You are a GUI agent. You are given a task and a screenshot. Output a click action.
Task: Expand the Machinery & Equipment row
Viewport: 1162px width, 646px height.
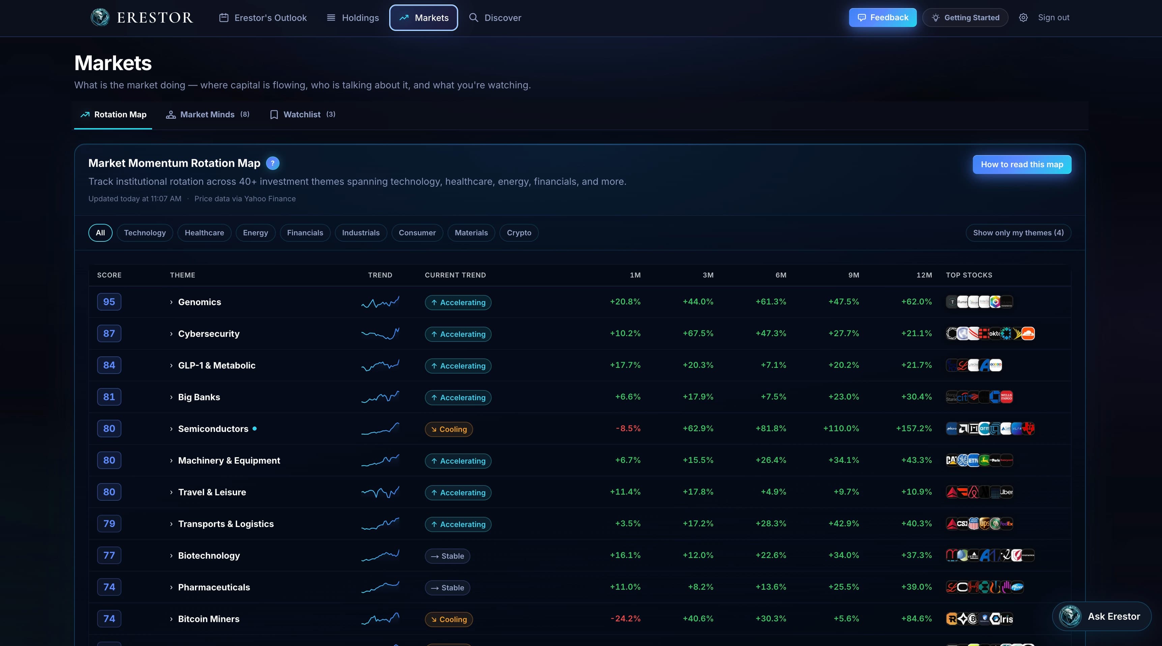point(171,461)
